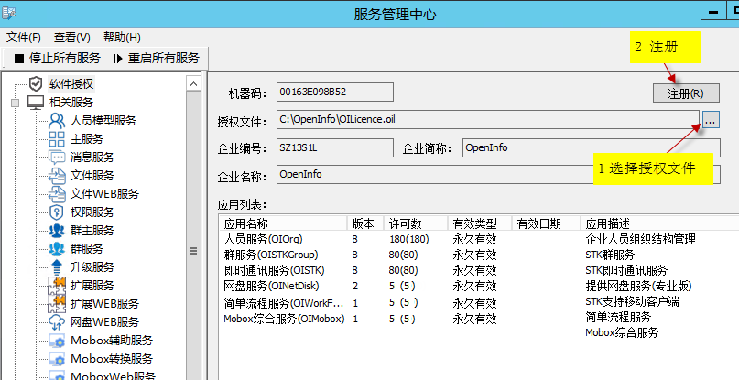739x380 pixels.
Task: Click the 文件WEB服务 icon
Action: (x=57, y=194)
